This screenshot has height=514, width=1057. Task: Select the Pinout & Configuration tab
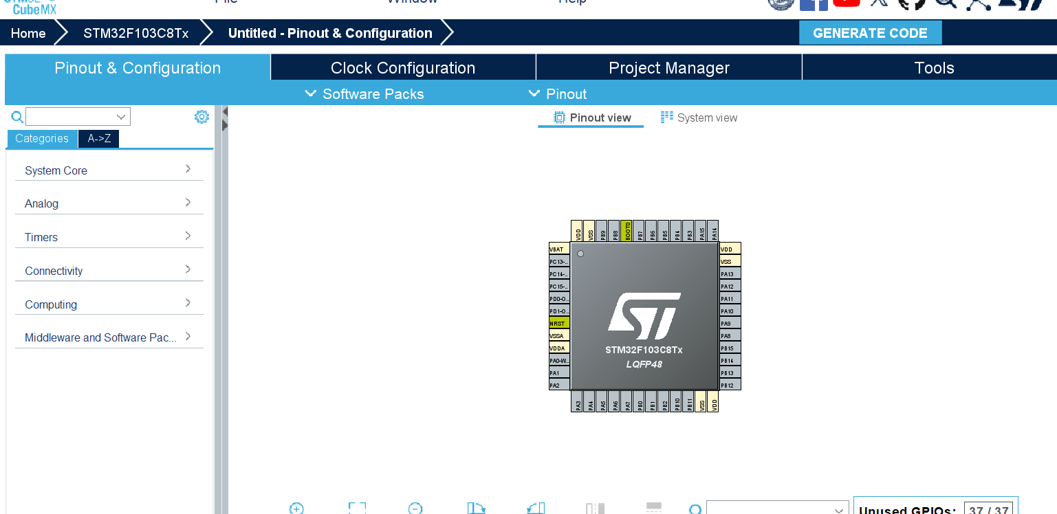[x=138, y=67]
